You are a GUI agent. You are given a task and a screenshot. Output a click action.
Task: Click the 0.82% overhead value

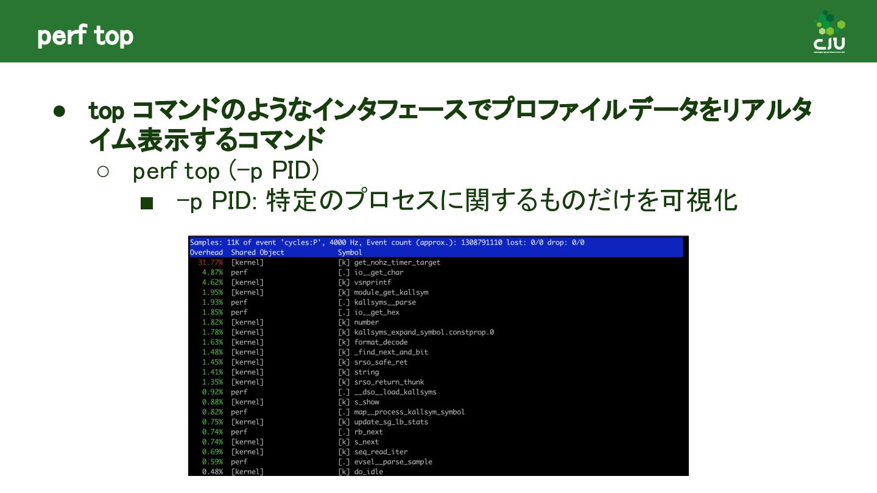213,412
